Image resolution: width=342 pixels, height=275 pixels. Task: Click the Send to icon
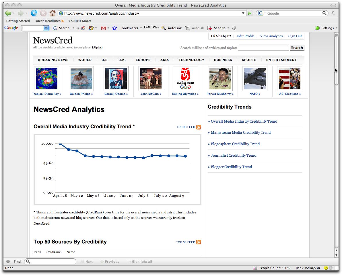point(210,28)
